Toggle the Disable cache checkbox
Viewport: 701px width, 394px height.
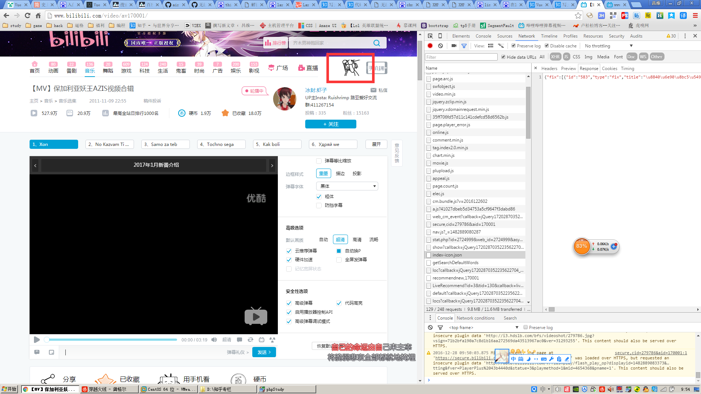click(x=547, y=46)
